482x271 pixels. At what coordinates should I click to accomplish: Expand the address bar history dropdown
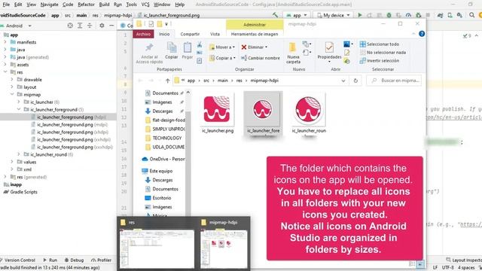click(343, 81)
